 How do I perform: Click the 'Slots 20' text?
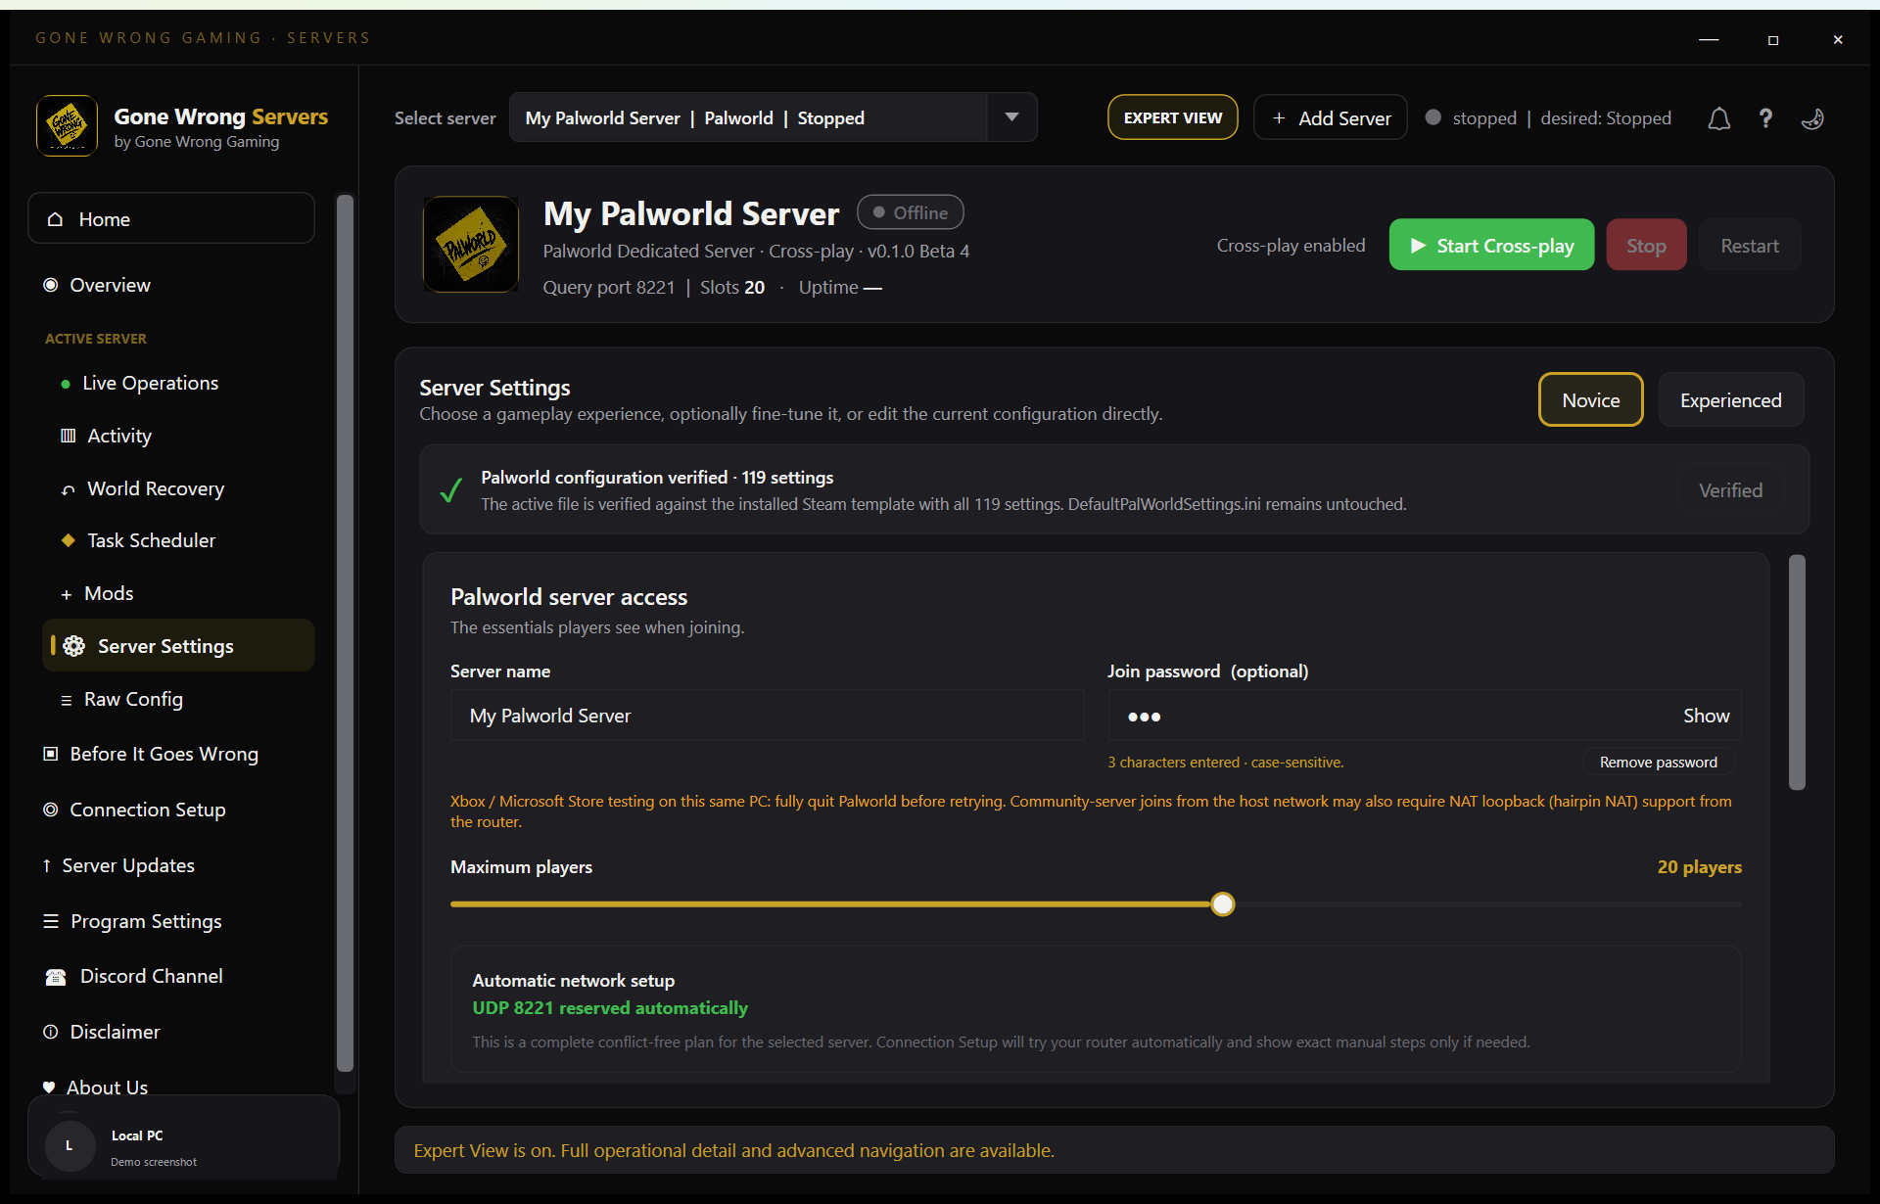[x=732, y=287]
